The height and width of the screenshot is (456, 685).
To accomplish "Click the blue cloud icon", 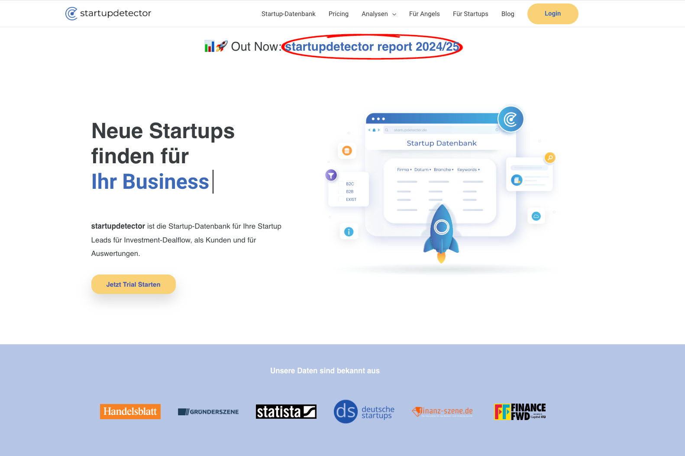I will pos(536,216).
